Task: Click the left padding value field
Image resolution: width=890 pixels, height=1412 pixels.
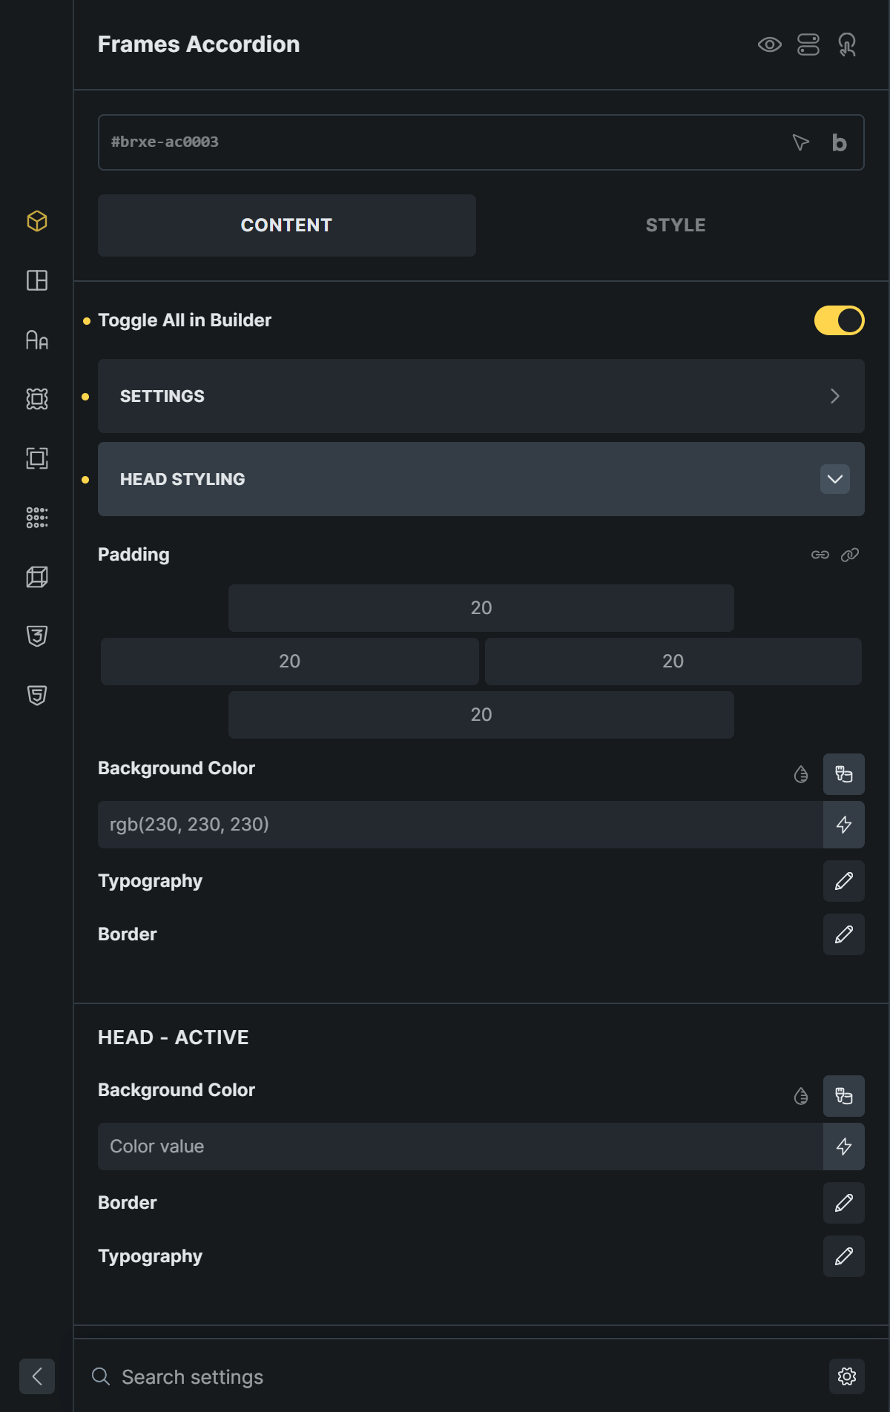Action: coord(290,662)
